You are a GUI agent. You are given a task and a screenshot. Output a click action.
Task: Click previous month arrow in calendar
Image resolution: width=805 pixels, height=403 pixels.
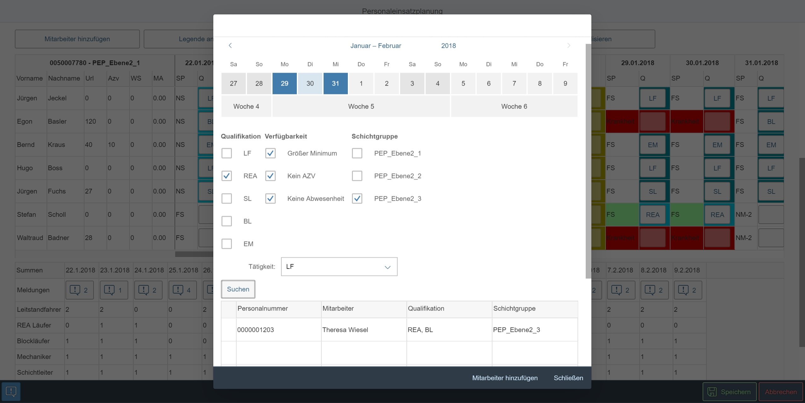point(230,46)
